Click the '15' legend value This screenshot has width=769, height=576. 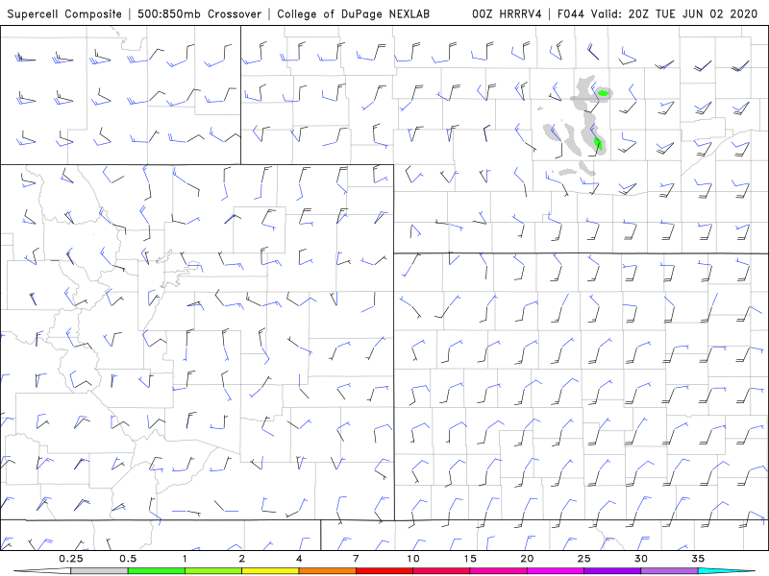(x=470, y=559)
